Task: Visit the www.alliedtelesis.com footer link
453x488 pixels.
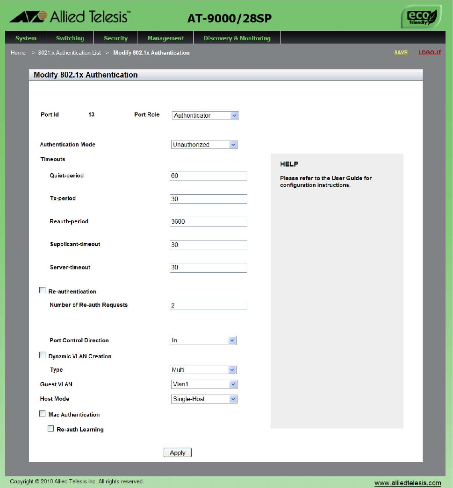Action: coord(408,483)
